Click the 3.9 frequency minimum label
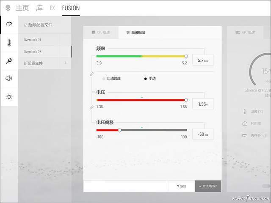This screenshot has width=271, height=203. click(99, 63)
